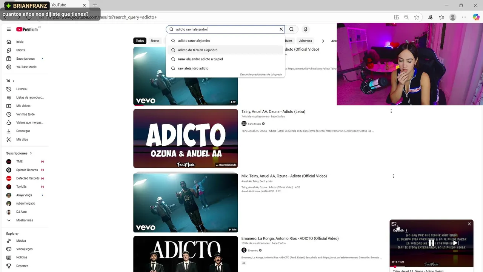The height and width of the screenshot is (272, 483).
Task: Add page to favorites star in the address bar
Action: (417, 17)
